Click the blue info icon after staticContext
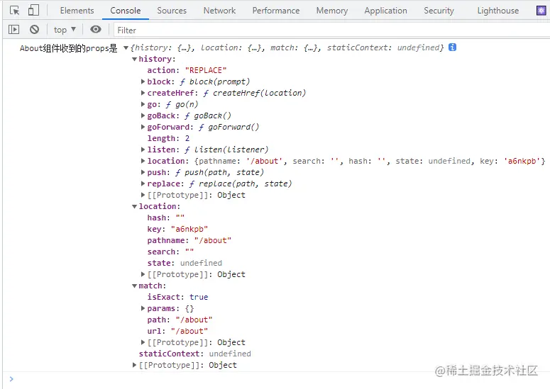This screenshot has height=389, width=550. (x=453, y=47)
